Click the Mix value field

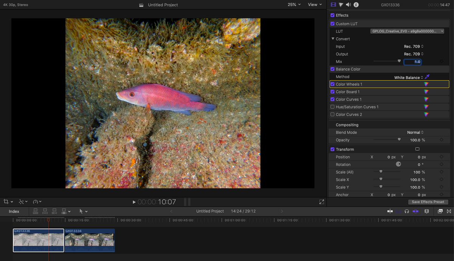point(412,62)
